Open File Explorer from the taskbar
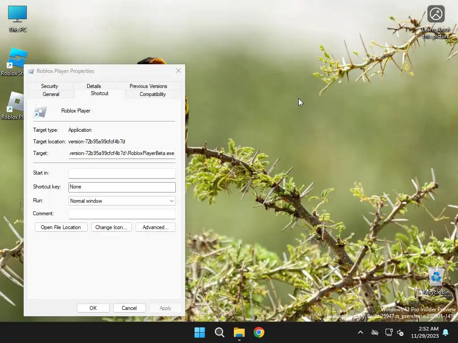 239,332
